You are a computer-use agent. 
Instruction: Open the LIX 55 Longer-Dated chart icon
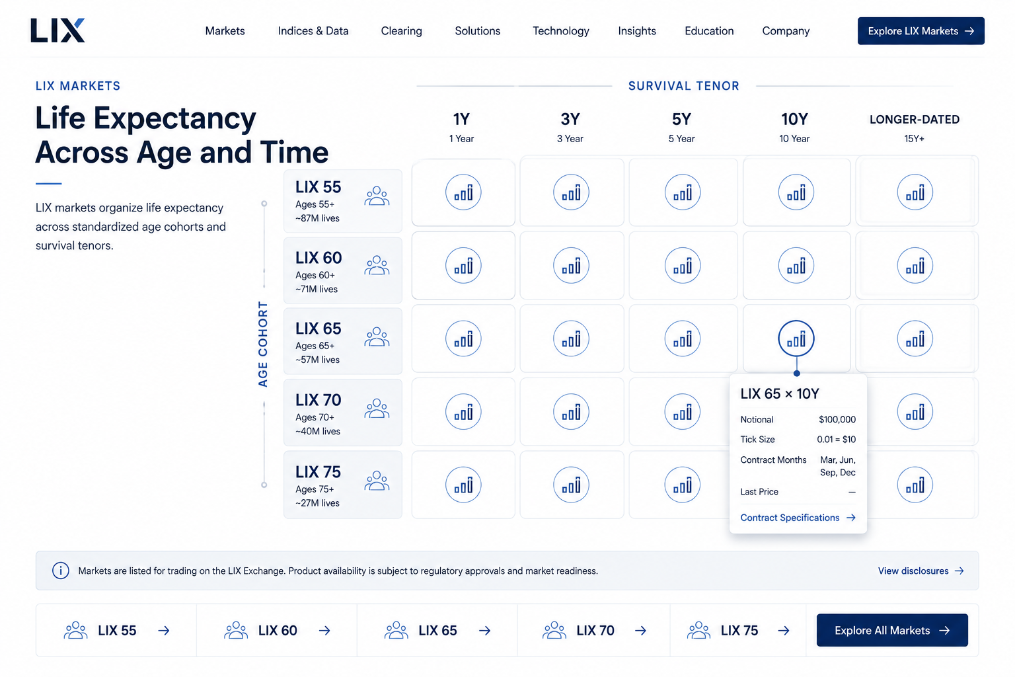[915, 192]
